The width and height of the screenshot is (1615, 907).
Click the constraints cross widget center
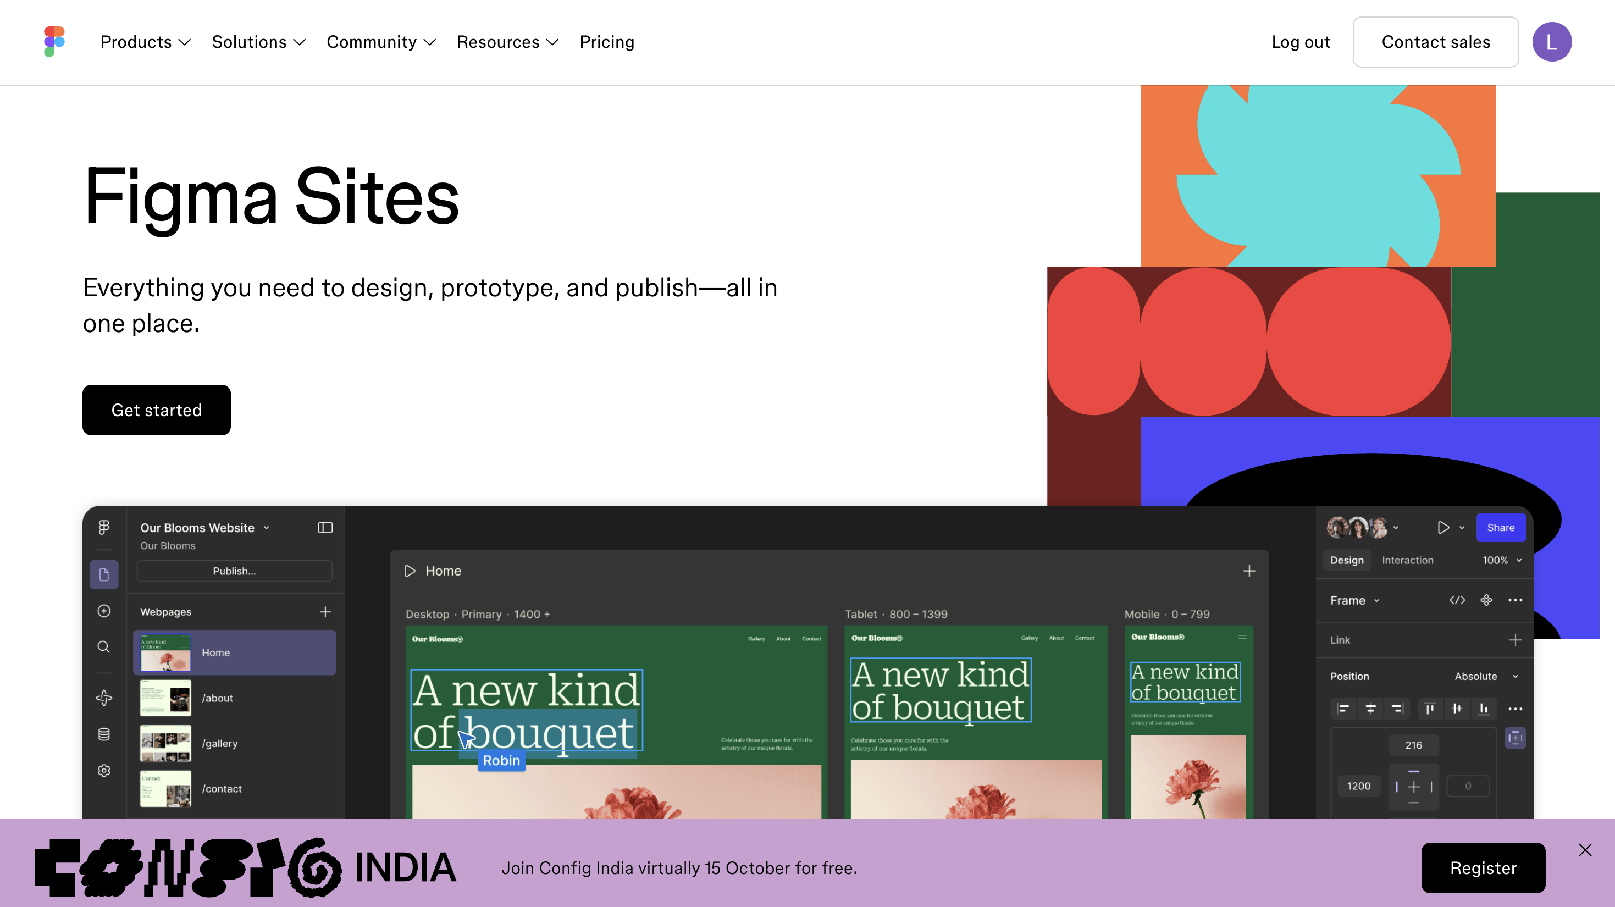tap(1413, 787)
